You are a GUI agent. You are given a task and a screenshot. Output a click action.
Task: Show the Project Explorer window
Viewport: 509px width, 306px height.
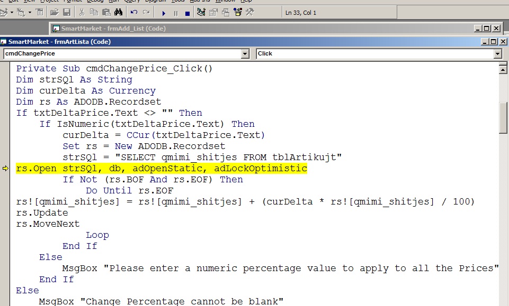[x=201, y=13]
